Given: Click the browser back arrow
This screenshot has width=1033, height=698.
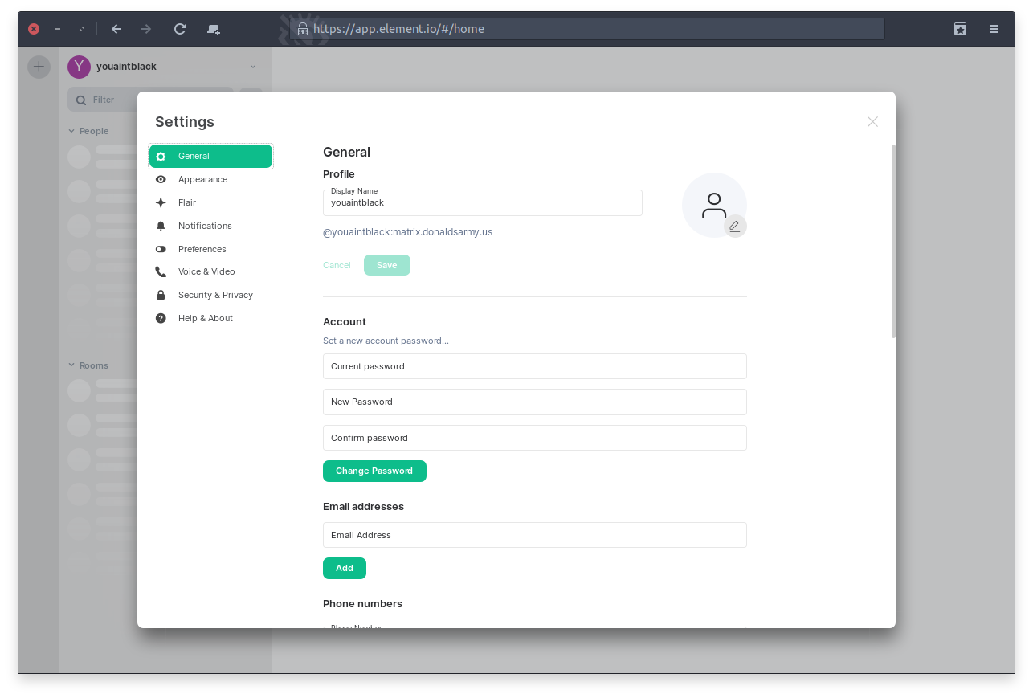Looking at the screenshot, I should (116, 29).
